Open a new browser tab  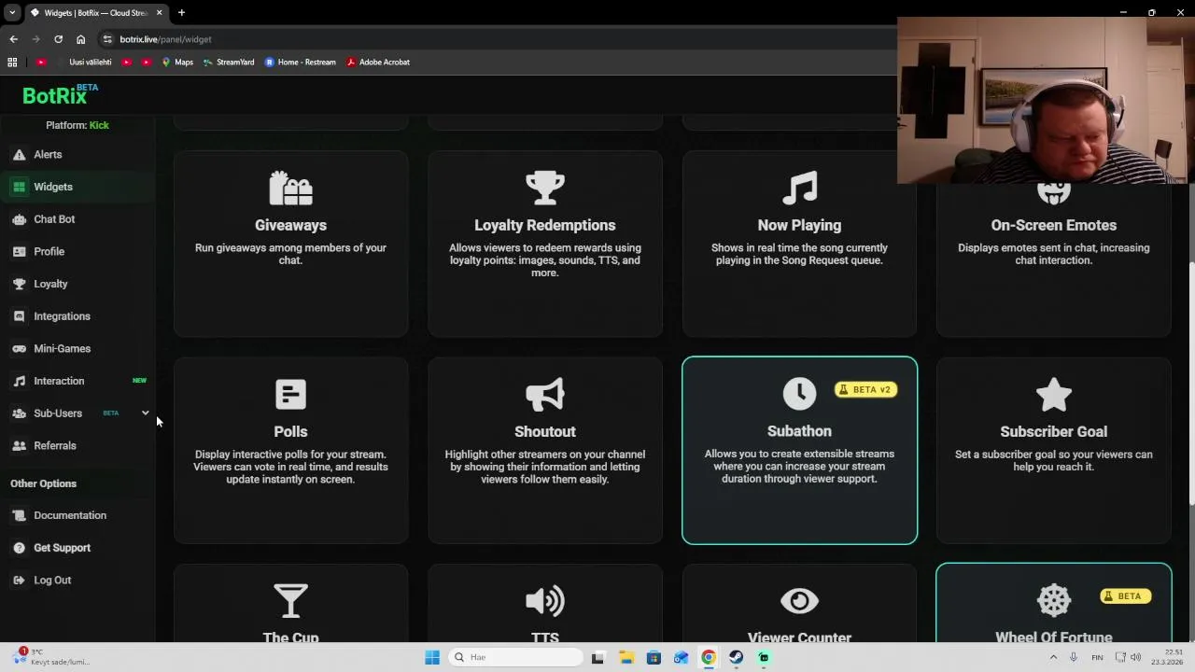coord(181,12)
